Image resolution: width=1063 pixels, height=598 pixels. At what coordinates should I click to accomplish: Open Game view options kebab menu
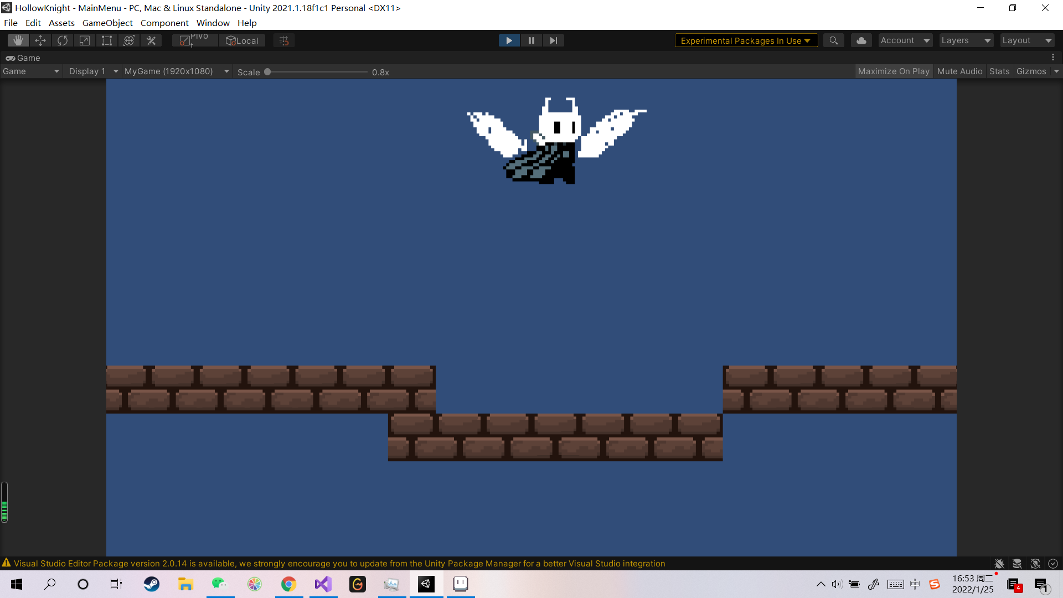[x=1053, y=58]
